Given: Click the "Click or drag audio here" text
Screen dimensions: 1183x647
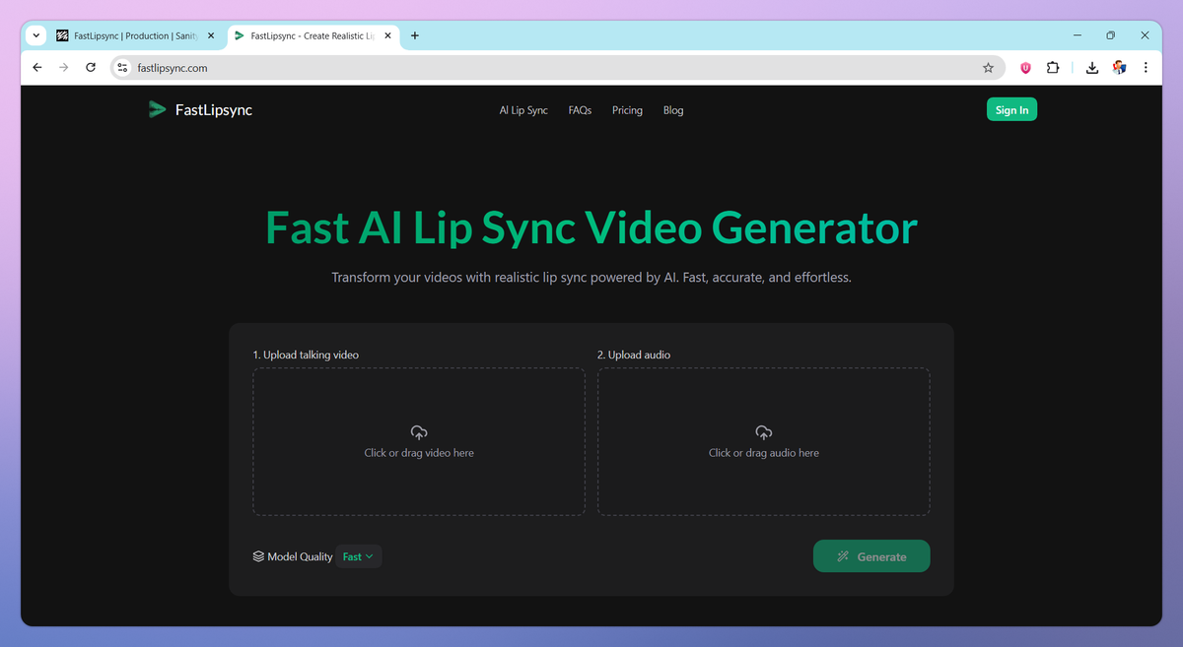Looking at the screenshot, I should point(764,453).
